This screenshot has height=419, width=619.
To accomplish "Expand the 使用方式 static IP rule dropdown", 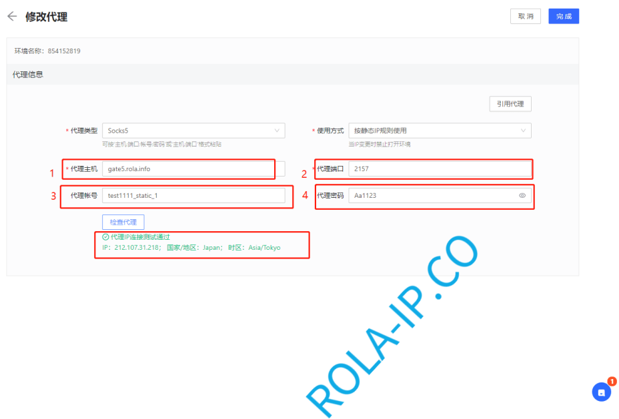I will pos(440,131).
